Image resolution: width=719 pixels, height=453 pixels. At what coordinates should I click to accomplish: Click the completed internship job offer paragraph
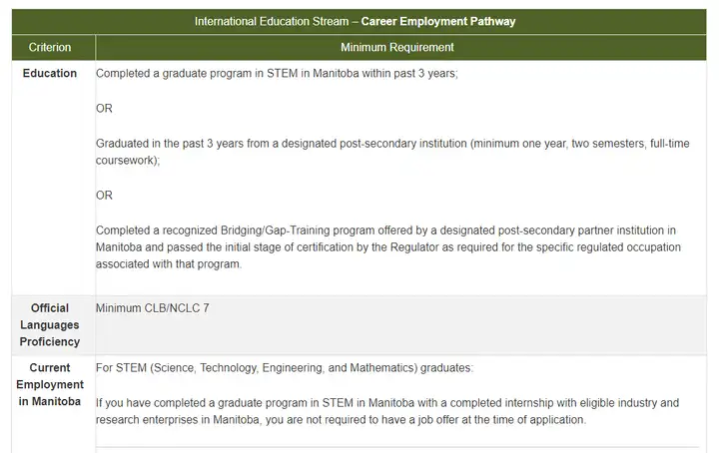pos(387,411)
